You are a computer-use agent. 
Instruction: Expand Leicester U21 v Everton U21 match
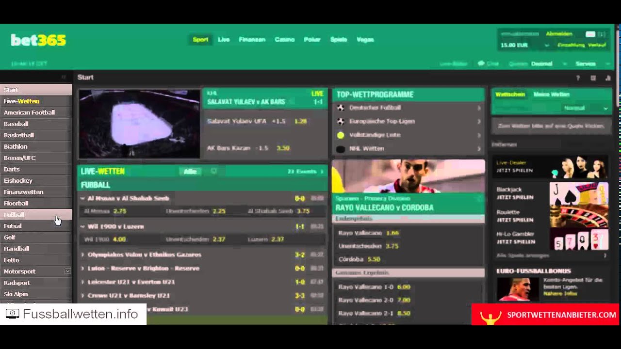[x=82, y=282]
